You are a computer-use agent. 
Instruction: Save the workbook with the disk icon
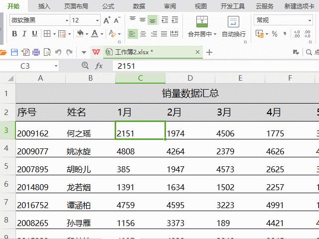[x=14, y=52]
